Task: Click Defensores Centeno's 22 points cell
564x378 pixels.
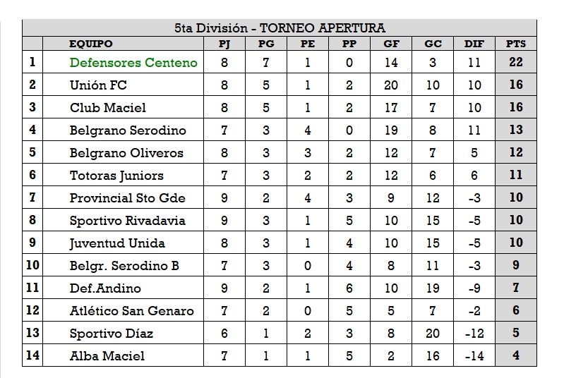Action: coord(515,62)
